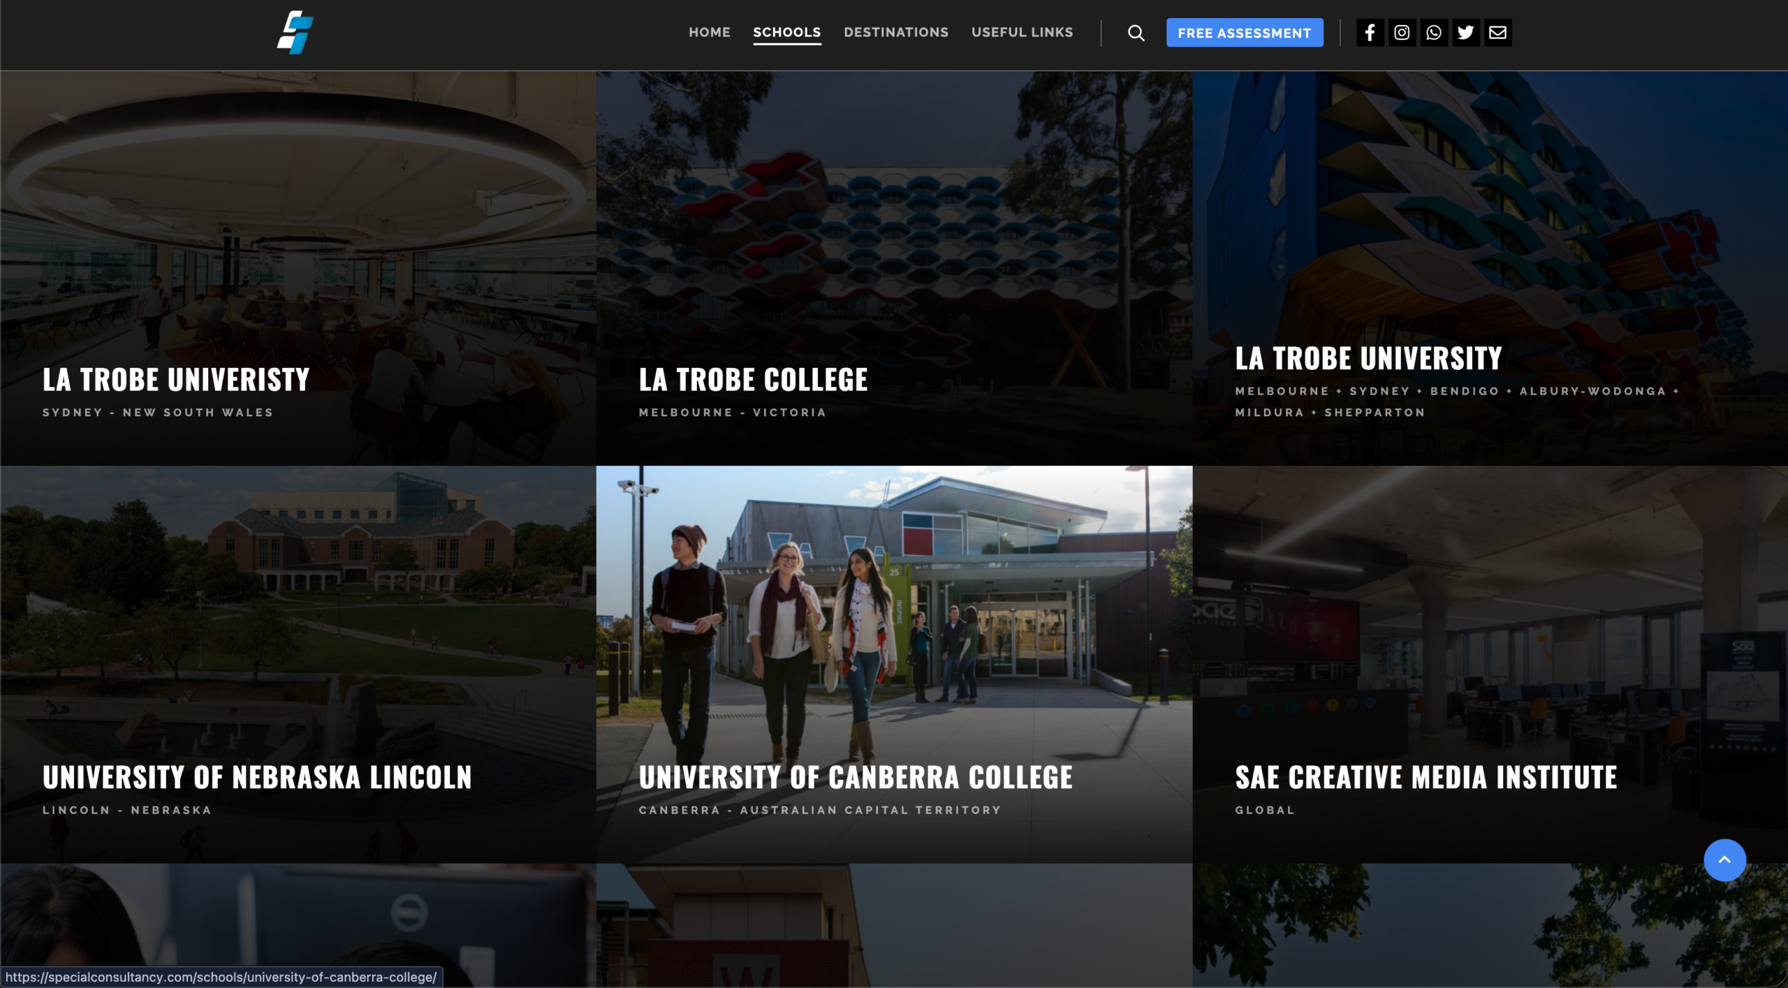Screen dimensions: 1788x988
Task: Open University of Nebraska Lincoln title
Action: tap(257, 777)
